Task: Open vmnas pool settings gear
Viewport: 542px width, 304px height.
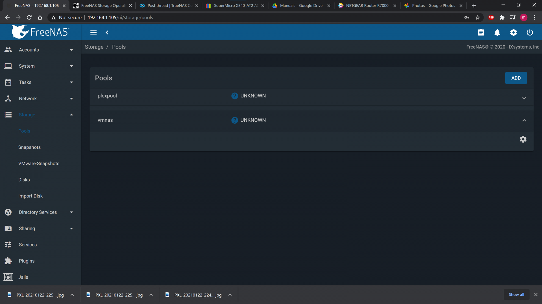Action: tap(523, 139)
